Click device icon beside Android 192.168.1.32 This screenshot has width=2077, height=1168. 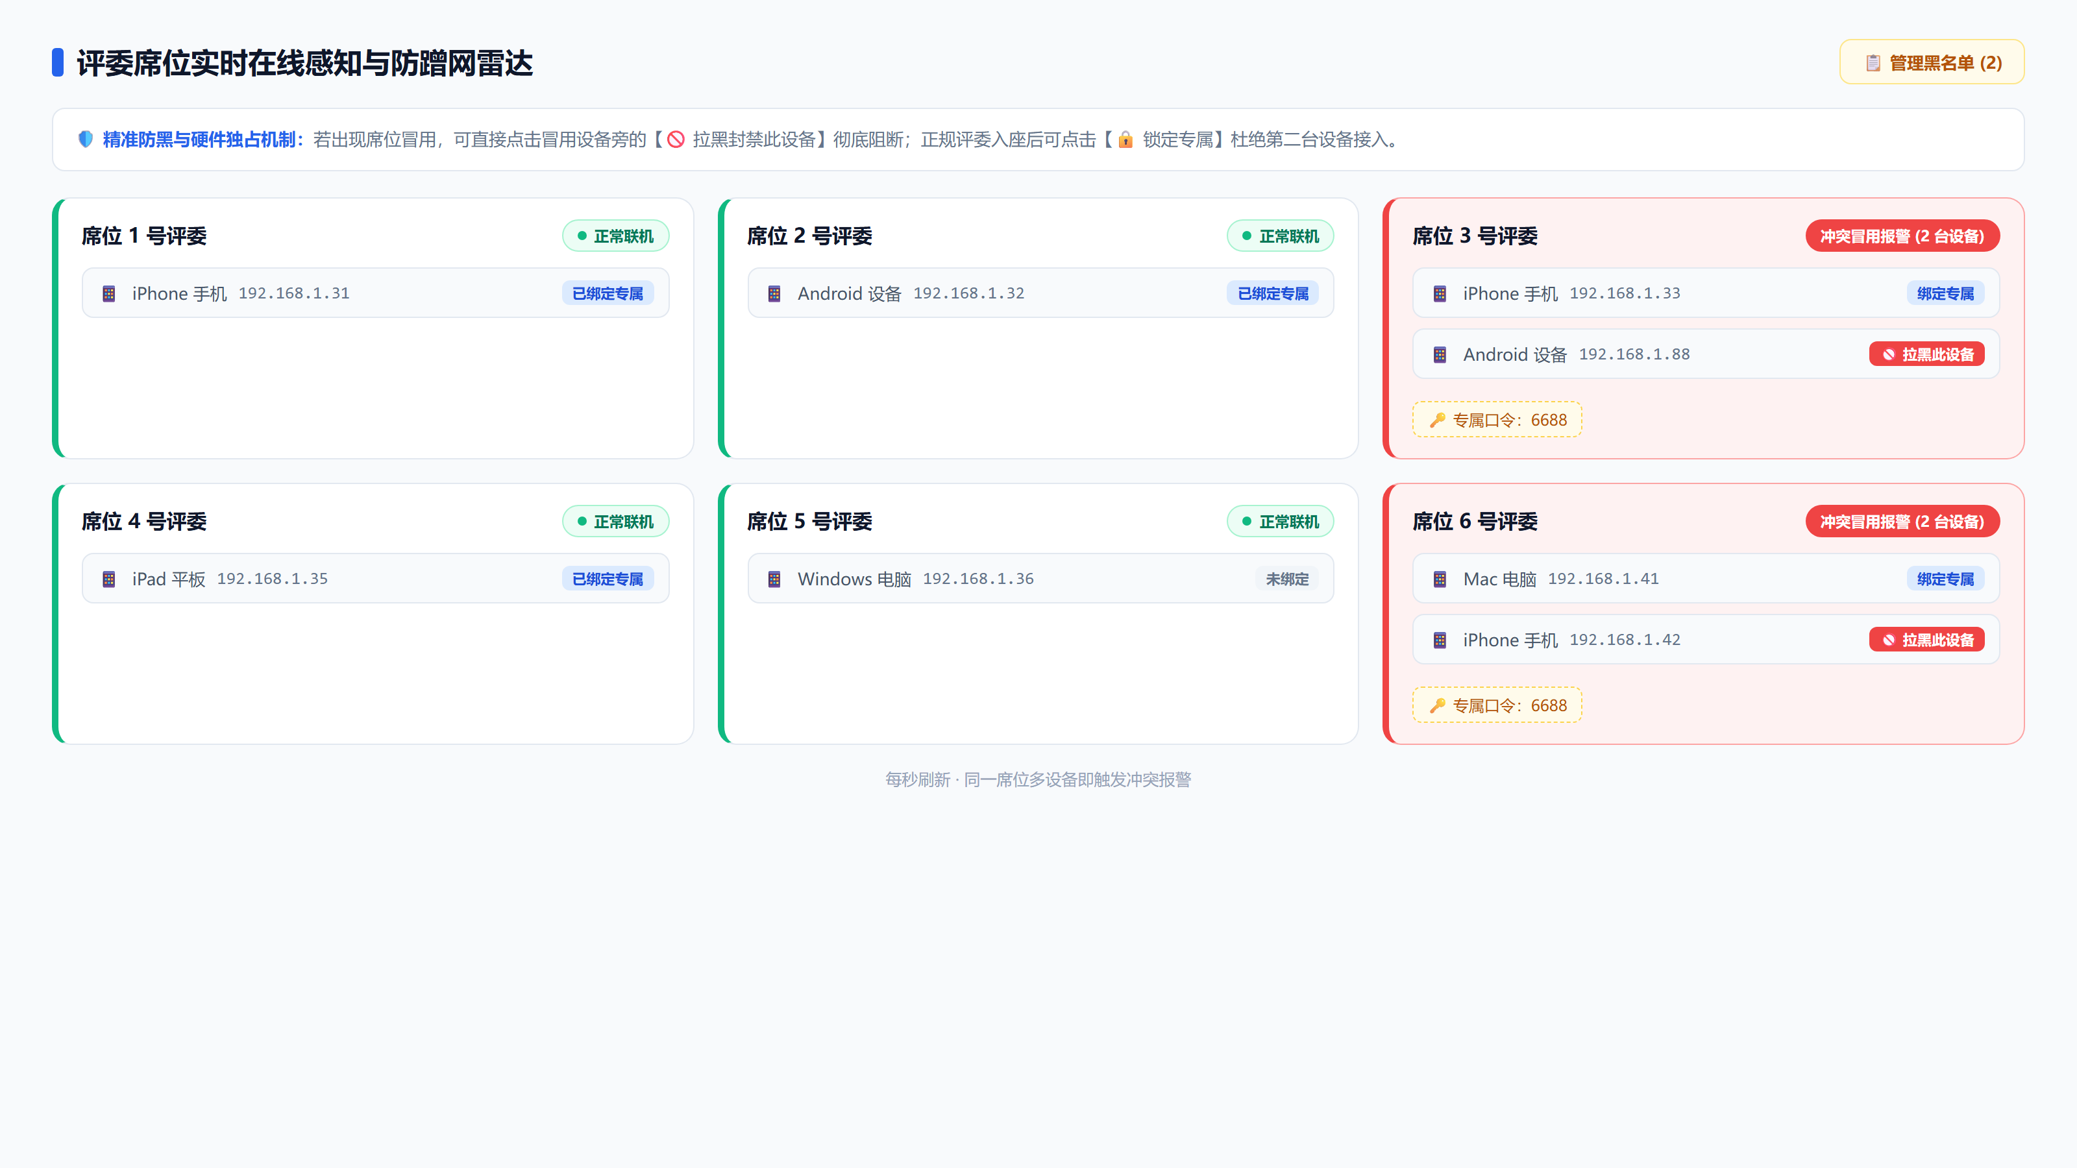tap(774, 293)
